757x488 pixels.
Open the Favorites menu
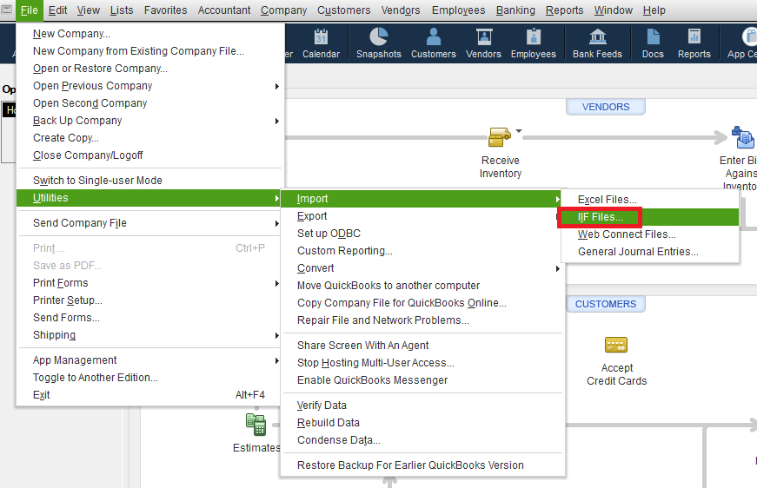tap(166, 10)
